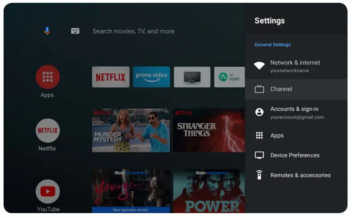This screenshot has width=352, height=218.
Task: Open the Younger Stan exclusive thumbnail
Action: (131, 191)
